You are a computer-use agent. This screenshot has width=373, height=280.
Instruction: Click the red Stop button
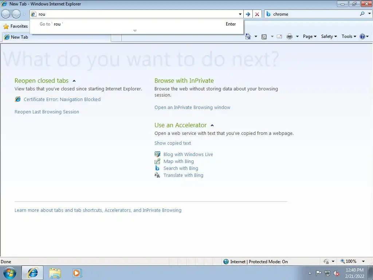point(257,14)
